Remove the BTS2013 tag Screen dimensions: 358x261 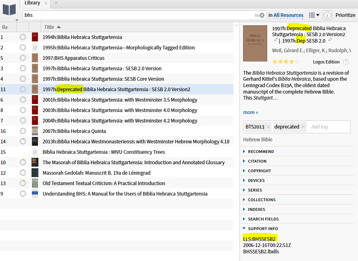click(x=268, y=126)
